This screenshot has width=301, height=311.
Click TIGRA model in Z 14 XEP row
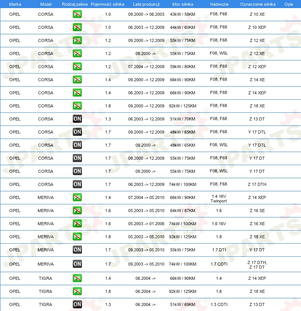click(45, 278)
